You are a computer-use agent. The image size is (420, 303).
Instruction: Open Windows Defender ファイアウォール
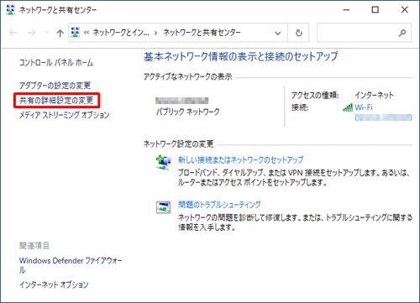pos(71,265)
